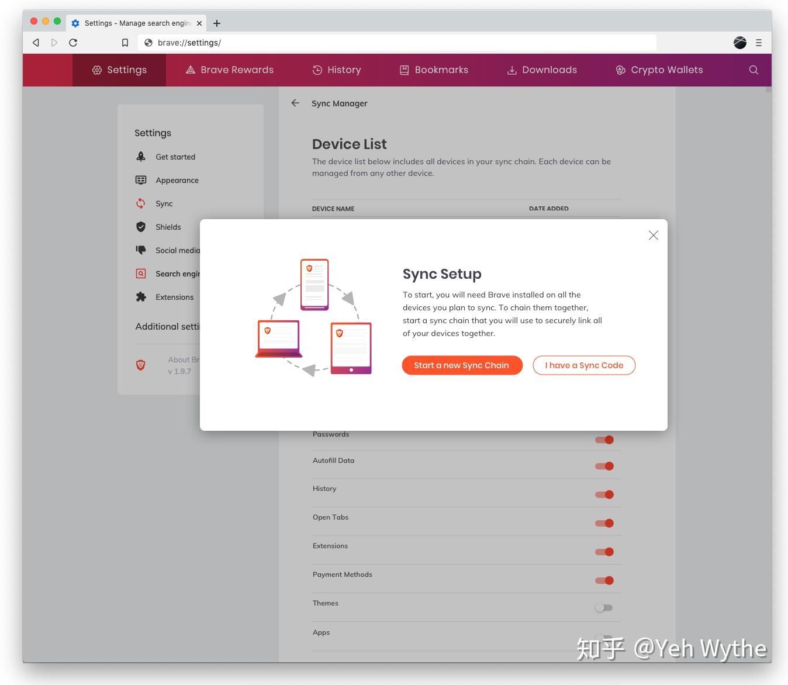Click the Device List heading
Screen dimensions: 788x685
349,144
